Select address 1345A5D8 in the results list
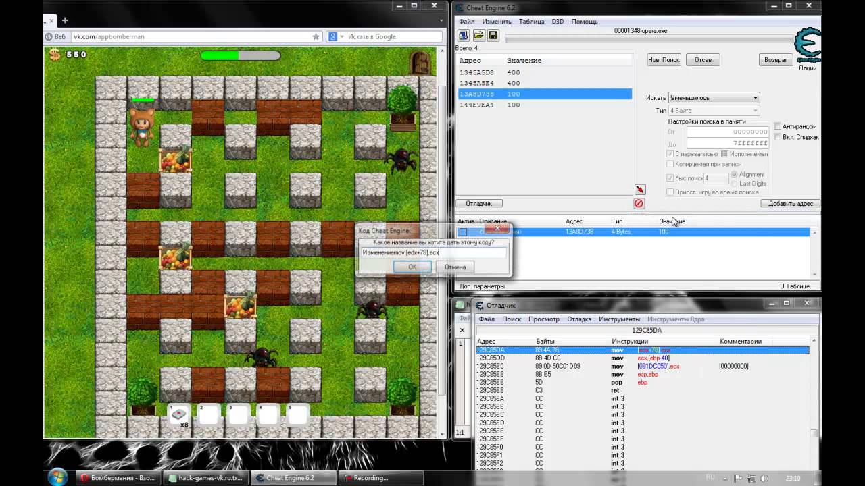 [544, 72]
